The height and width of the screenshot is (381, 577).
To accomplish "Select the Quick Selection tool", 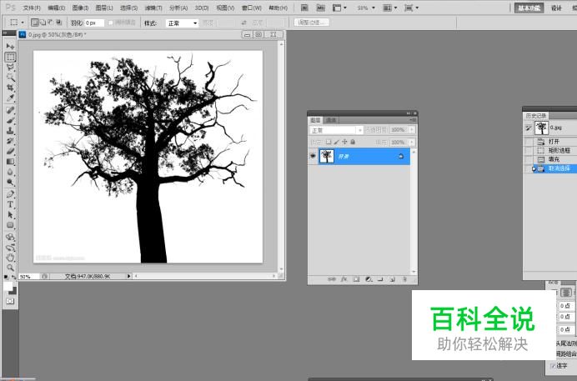I will 10,78.
